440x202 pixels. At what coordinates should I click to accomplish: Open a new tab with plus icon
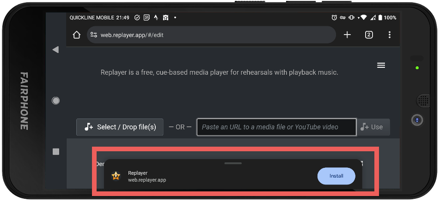click(x=347, y=35)
